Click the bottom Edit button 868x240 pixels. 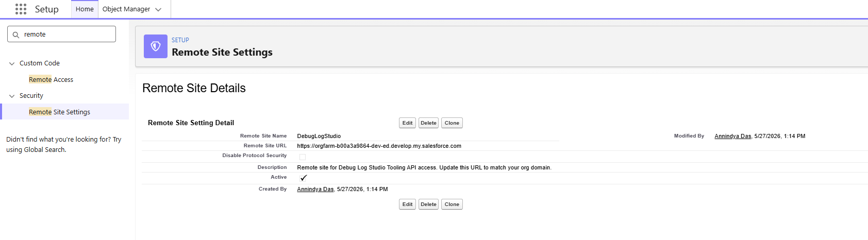click(x=407, y=204)
